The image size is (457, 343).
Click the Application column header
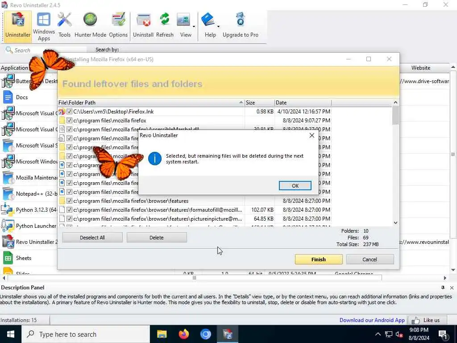[15, 68]
